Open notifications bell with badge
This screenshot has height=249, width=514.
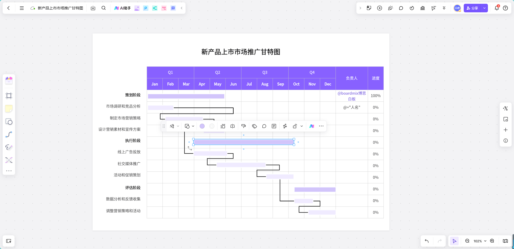(x=497, y=8)
